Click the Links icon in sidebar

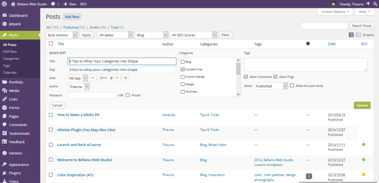click(x=4, y=99)
